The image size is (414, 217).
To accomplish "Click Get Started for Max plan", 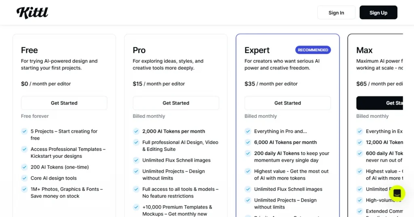I will [x=380, y=103].
